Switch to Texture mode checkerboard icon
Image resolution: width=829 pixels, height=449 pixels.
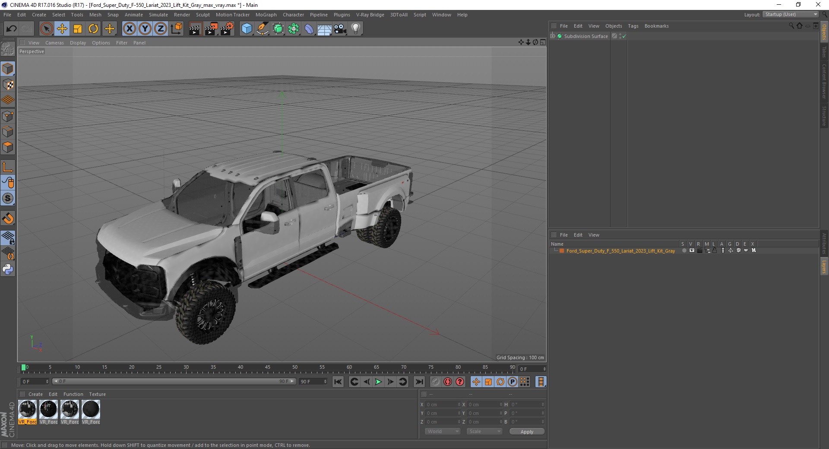click(x=8, y=85)
